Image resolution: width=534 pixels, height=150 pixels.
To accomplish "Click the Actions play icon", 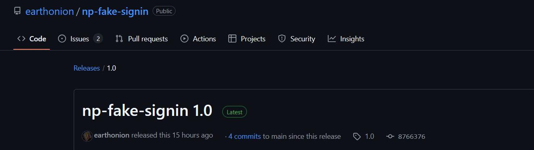I will point(184,39).
